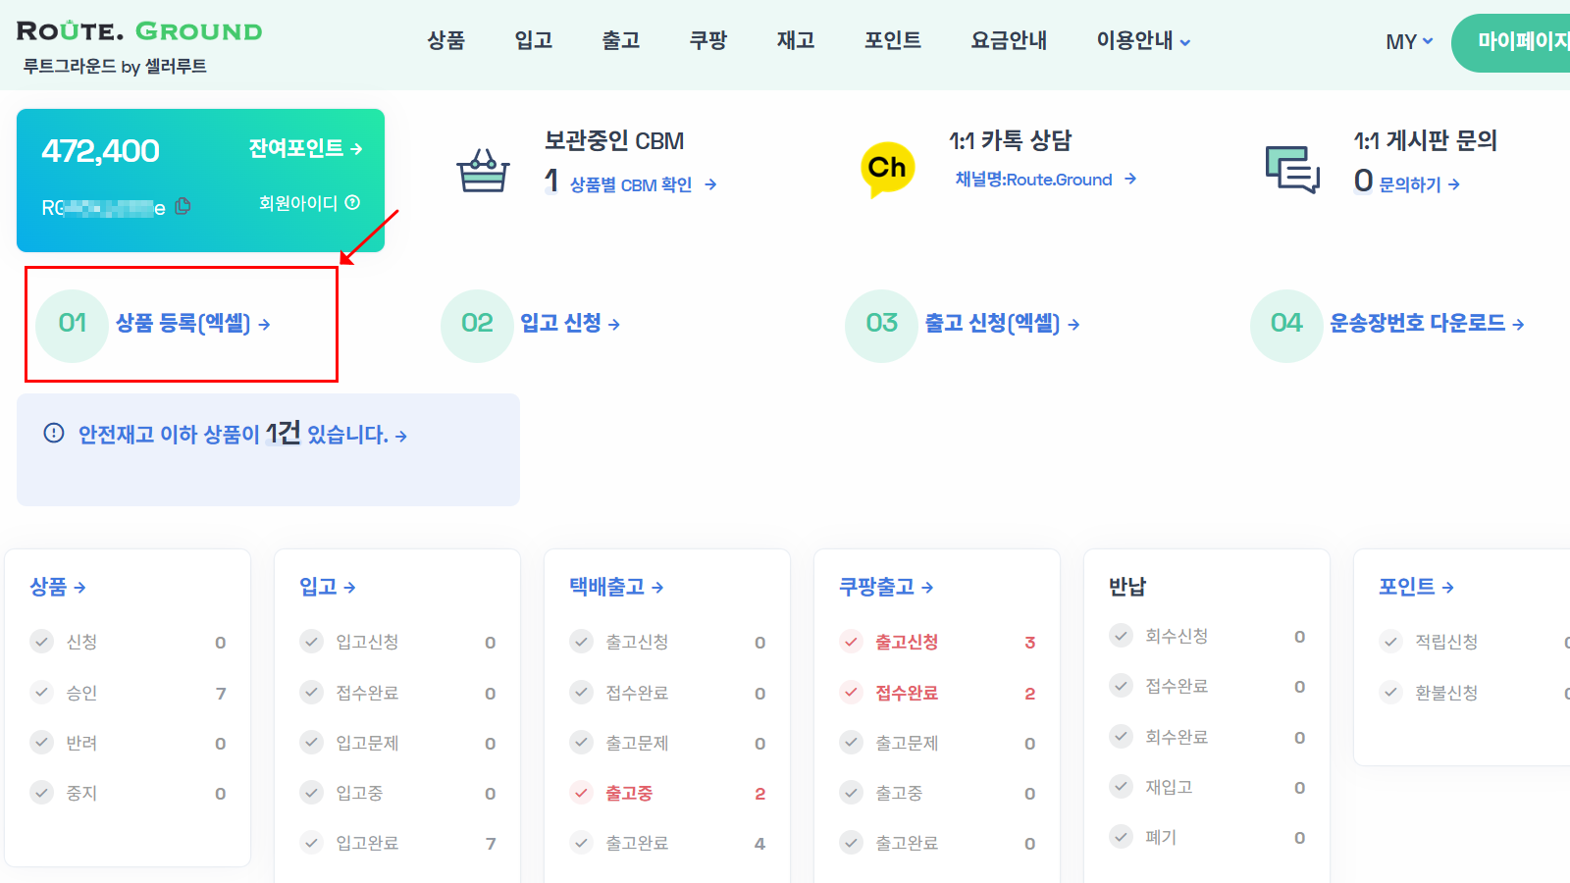Click the checkmark beside 승인 in 상품 panel

coord(41,692)
